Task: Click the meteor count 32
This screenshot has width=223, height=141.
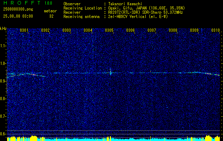Action: click(51, 16)
